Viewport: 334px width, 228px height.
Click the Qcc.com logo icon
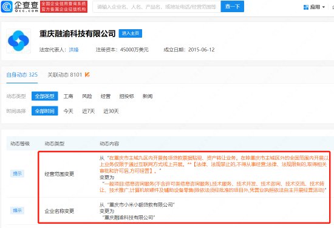pos(7,7)
